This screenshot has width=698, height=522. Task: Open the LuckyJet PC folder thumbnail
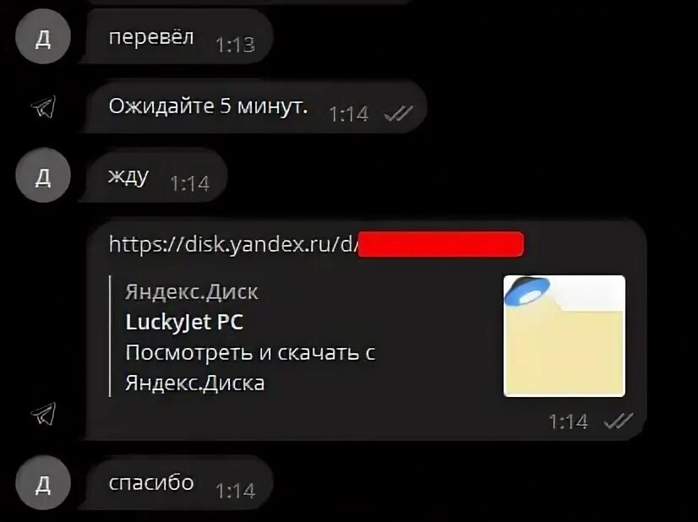(x=564, y=336)
